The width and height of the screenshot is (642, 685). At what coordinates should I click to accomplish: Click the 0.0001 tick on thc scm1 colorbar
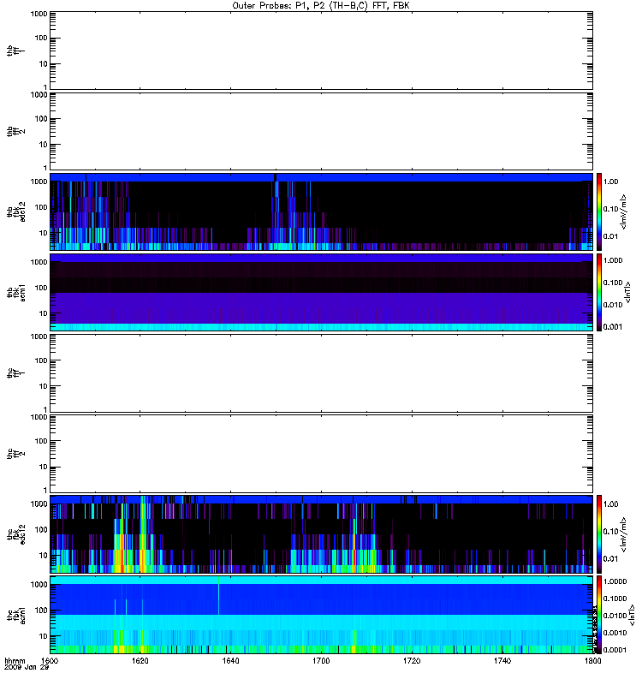tap(615, 650)
